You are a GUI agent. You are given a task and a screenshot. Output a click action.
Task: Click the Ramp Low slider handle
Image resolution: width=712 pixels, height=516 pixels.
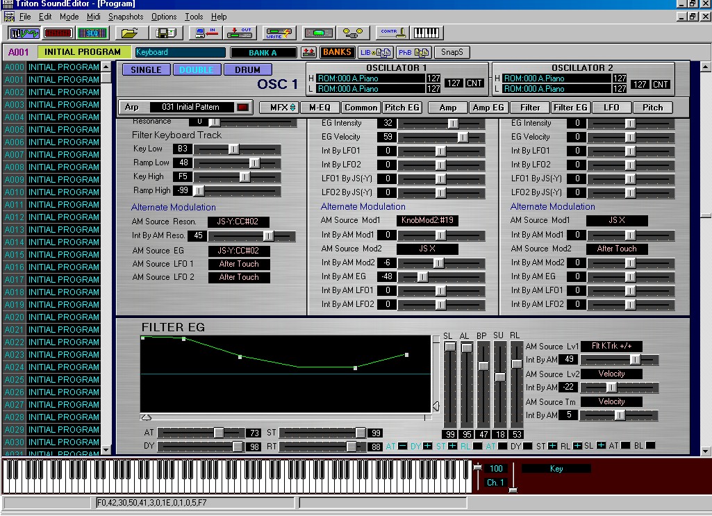pos(254,163)
